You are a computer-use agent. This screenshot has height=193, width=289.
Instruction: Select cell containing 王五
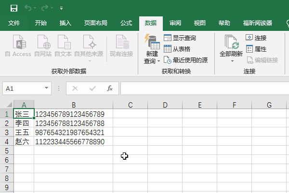click(24, 132)
